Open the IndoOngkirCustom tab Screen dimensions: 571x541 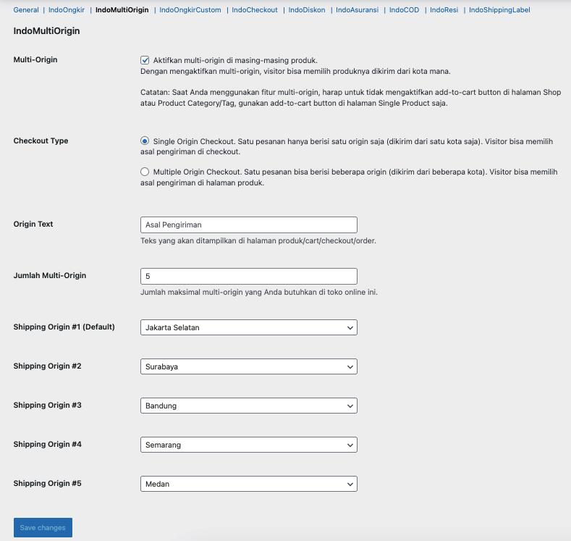(190, 10)
